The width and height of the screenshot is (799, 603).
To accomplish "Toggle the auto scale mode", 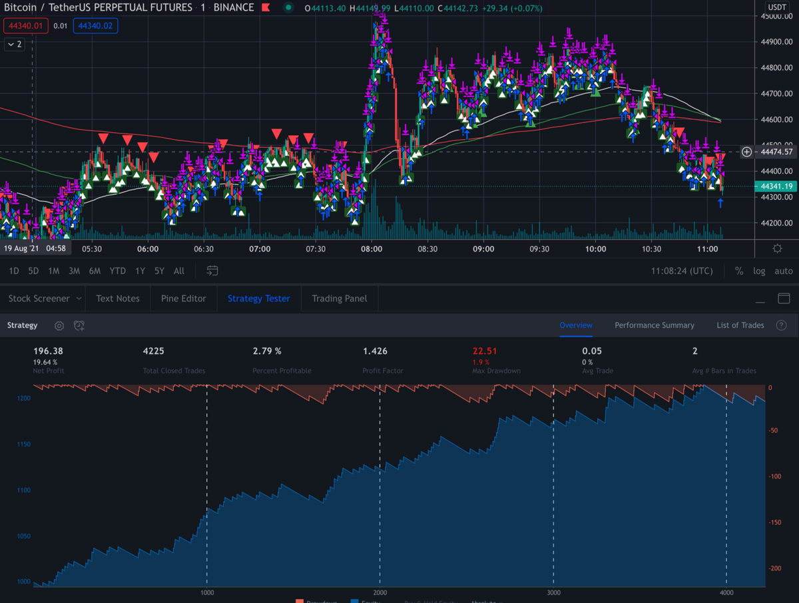I will tap(784, 271).
